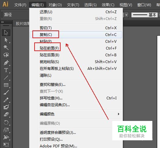Open the 窗口(W) menu
This screenshot has width=160, height=148.
(144, 5)
